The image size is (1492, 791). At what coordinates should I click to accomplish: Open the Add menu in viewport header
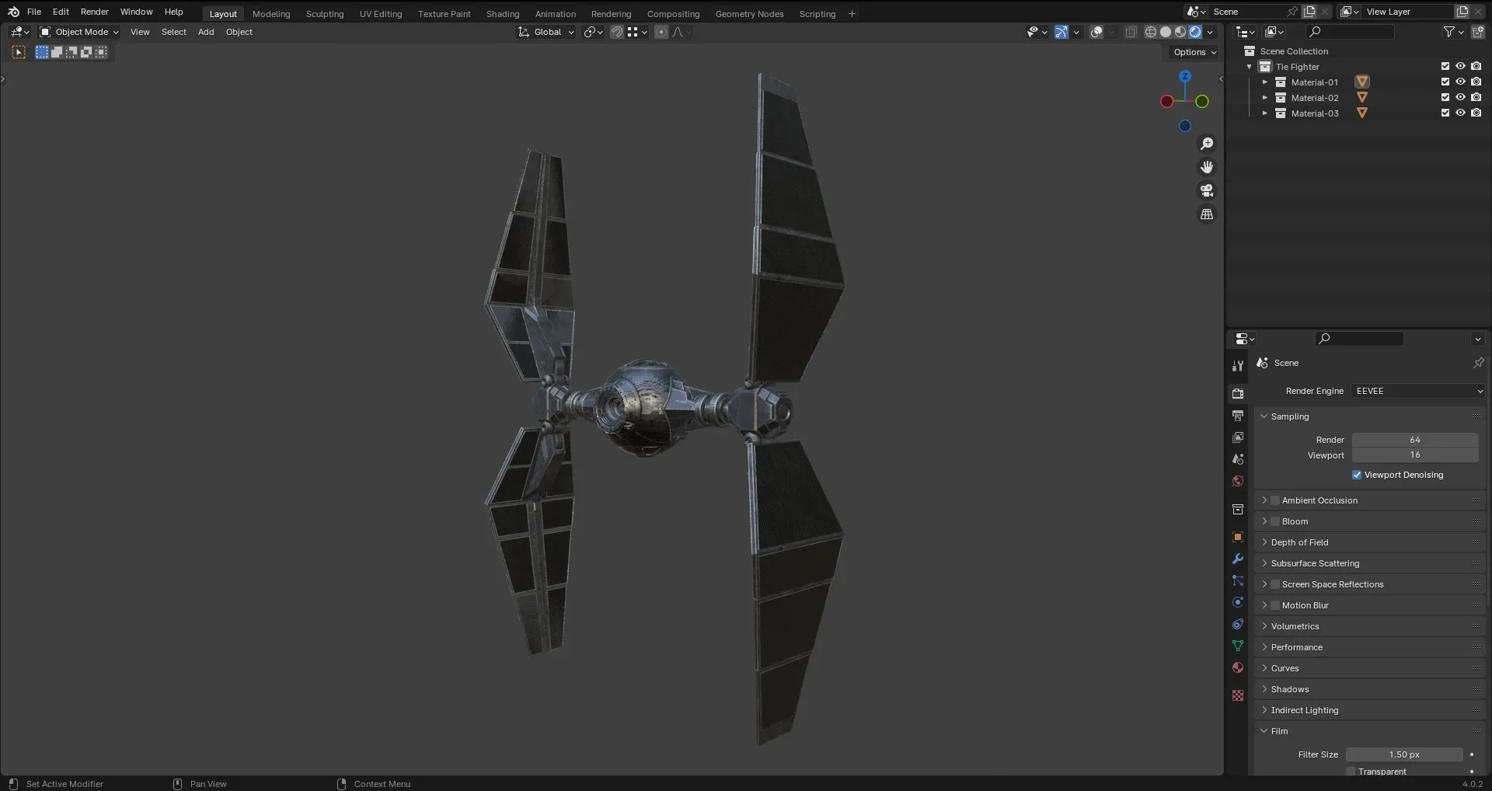click(x=206, y=32)
